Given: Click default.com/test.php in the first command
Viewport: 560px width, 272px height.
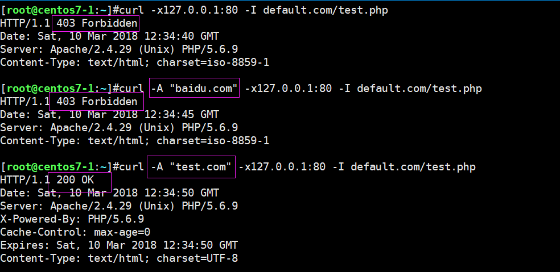Looking at the screenshot, I should point(326,10).
